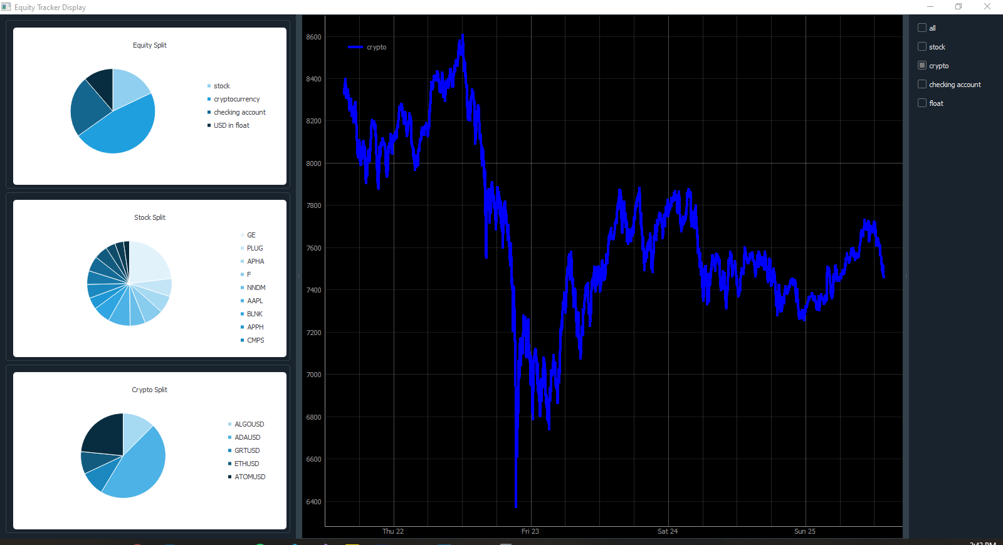
Task: Click the 8600 y-axis tick label
Action: pyautogui.click(x=313, y=37)
